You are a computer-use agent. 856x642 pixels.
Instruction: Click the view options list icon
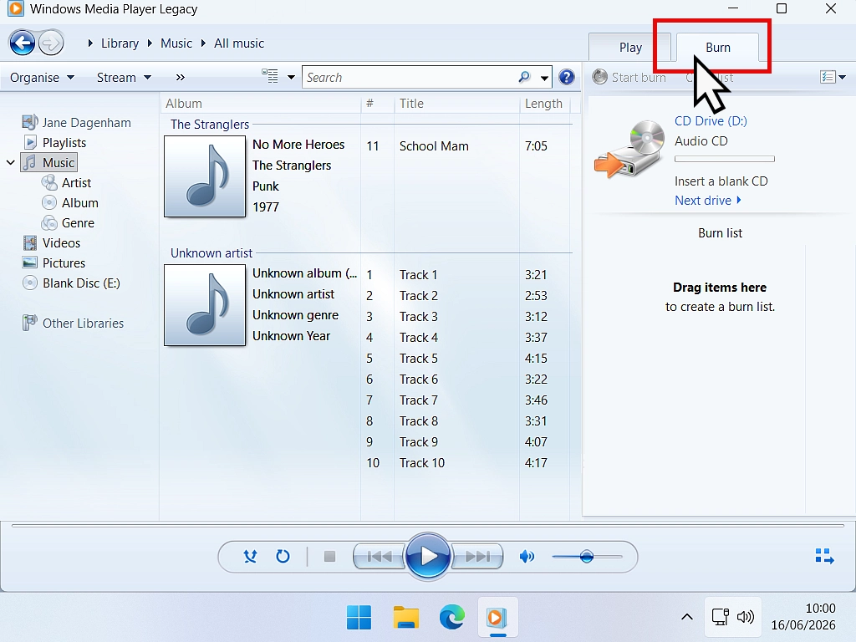[x=270, y=76]
